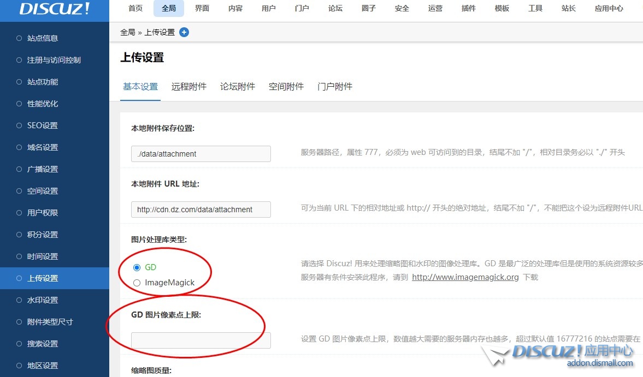Click the plus icon next to 上传设置 breadcrumb
The height and width of the screenshot is (377, 643).
coord(184,32)
